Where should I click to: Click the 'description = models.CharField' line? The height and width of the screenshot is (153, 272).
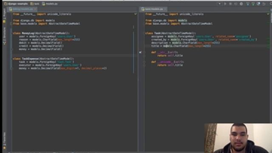[x=186, y=42]
